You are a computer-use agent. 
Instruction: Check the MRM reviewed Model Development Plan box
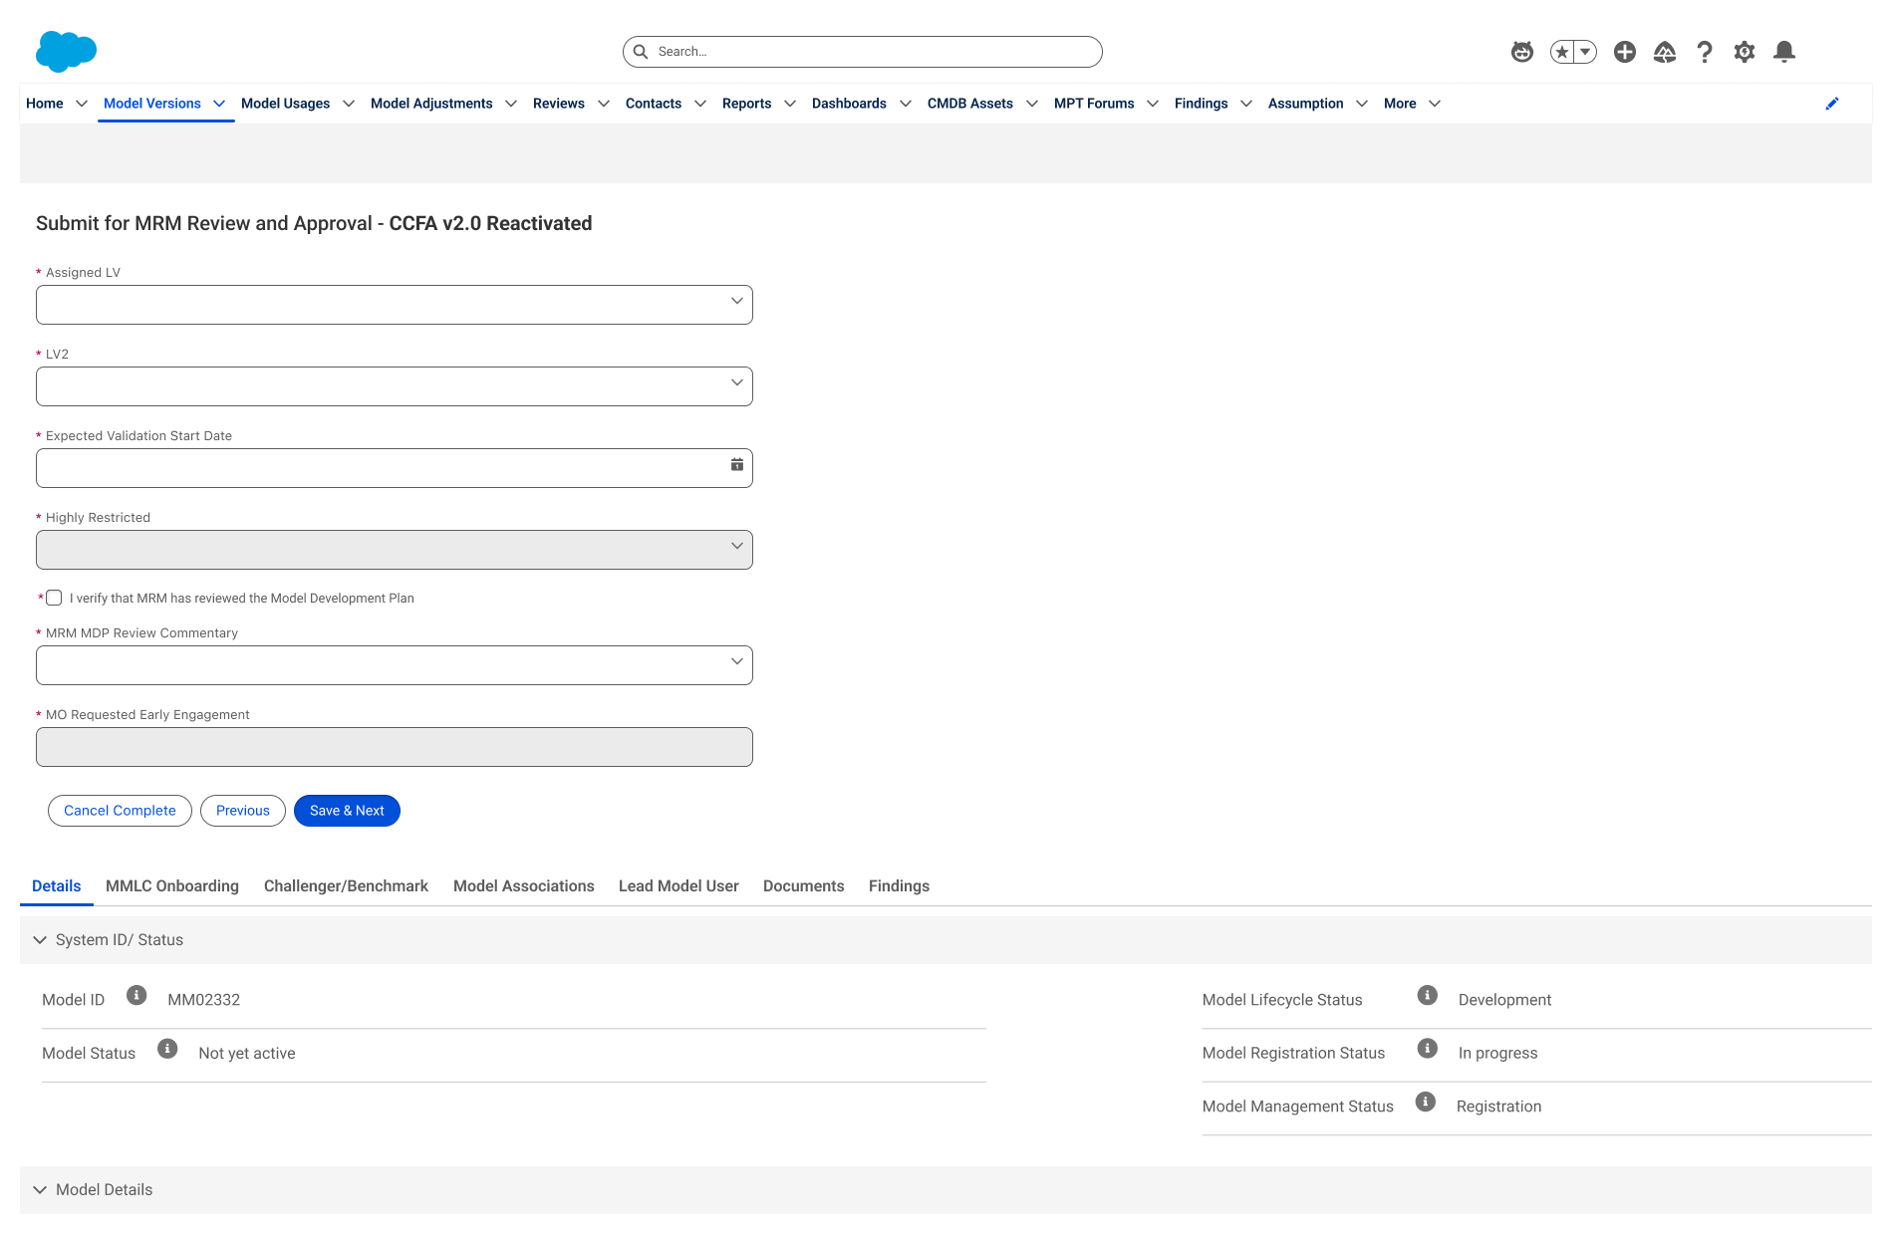[54, 598]
